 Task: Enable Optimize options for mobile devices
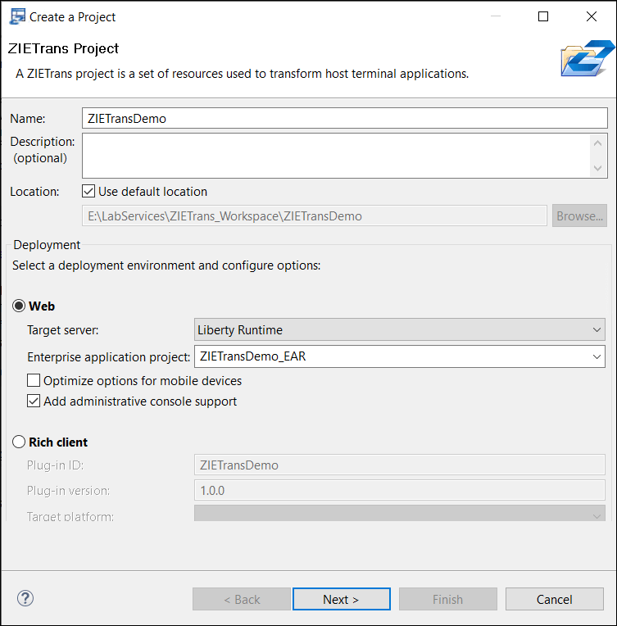click(34, 380)
